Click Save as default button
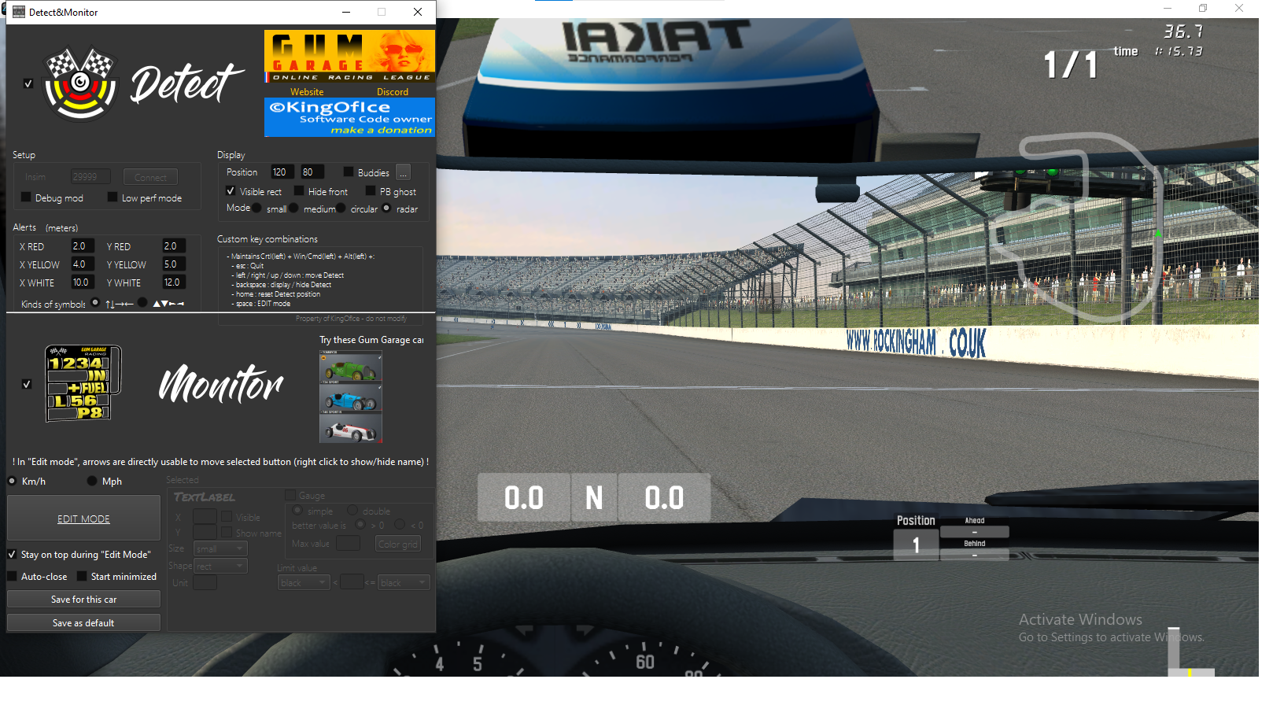The width and height of the screenshot is (1284, 705). (x=83, y=623)
